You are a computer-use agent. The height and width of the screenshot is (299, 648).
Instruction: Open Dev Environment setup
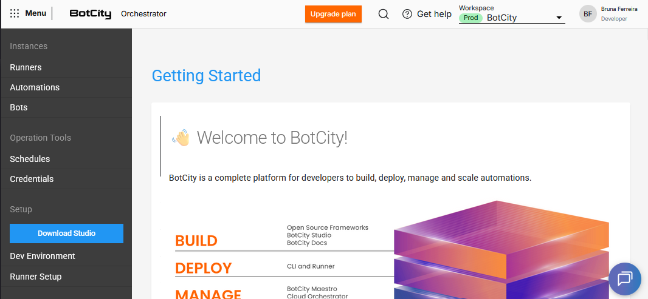coord(43,256)
